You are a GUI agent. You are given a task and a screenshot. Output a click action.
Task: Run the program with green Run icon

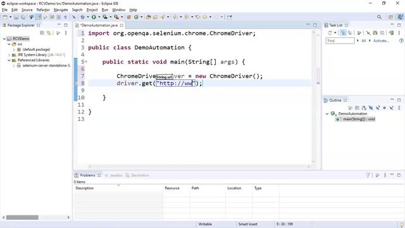[94, 17]
